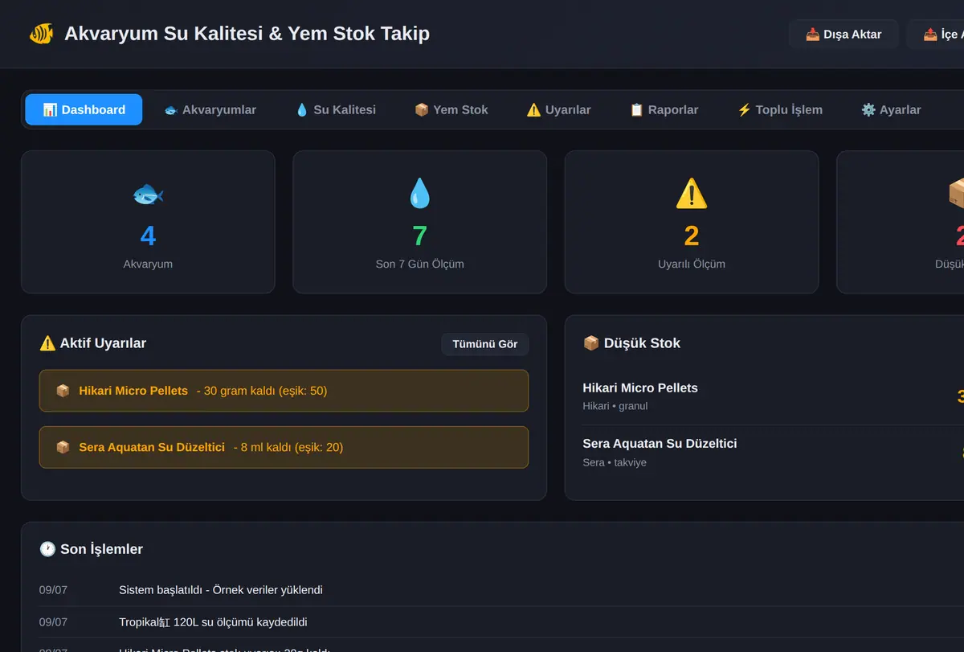Click the '8 ml kaldı (eşik: 20)' text
The height and width of the screenshot is (652, 964).
[292, 447]
